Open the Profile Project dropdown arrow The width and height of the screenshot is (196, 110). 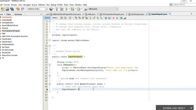(x=82, y=9)
